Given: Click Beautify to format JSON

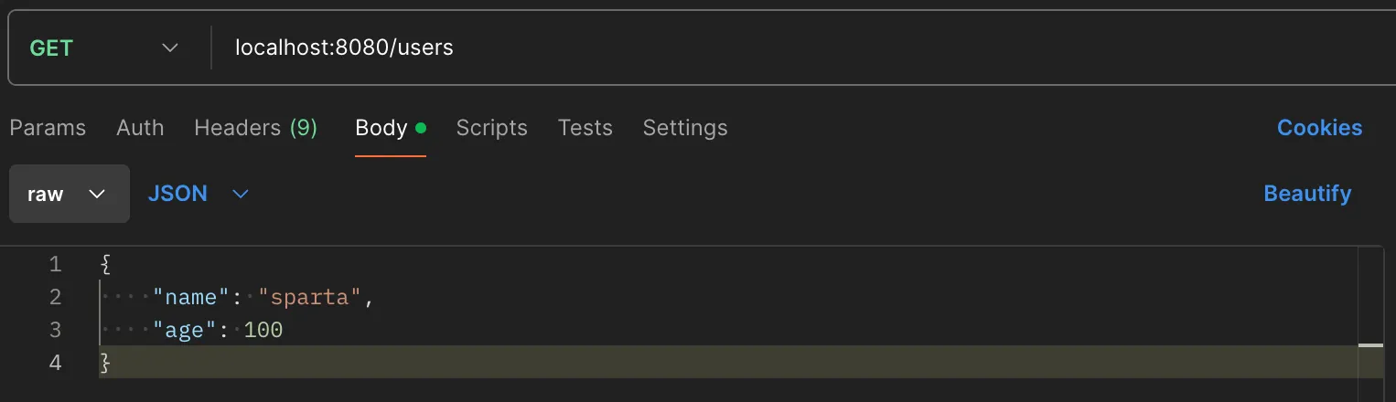Looking at the screenshot, I should pos(1306,194).
